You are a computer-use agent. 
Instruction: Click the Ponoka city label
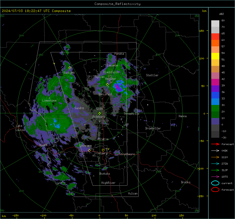click(x=119, y=54)
